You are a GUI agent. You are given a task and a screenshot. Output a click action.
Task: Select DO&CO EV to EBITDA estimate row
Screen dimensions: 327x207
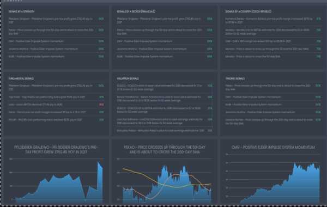165,110
